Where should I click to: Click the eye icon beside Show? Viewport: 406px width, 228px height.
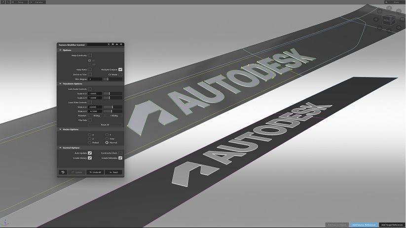pyautogui.click(x=386, y=2)
